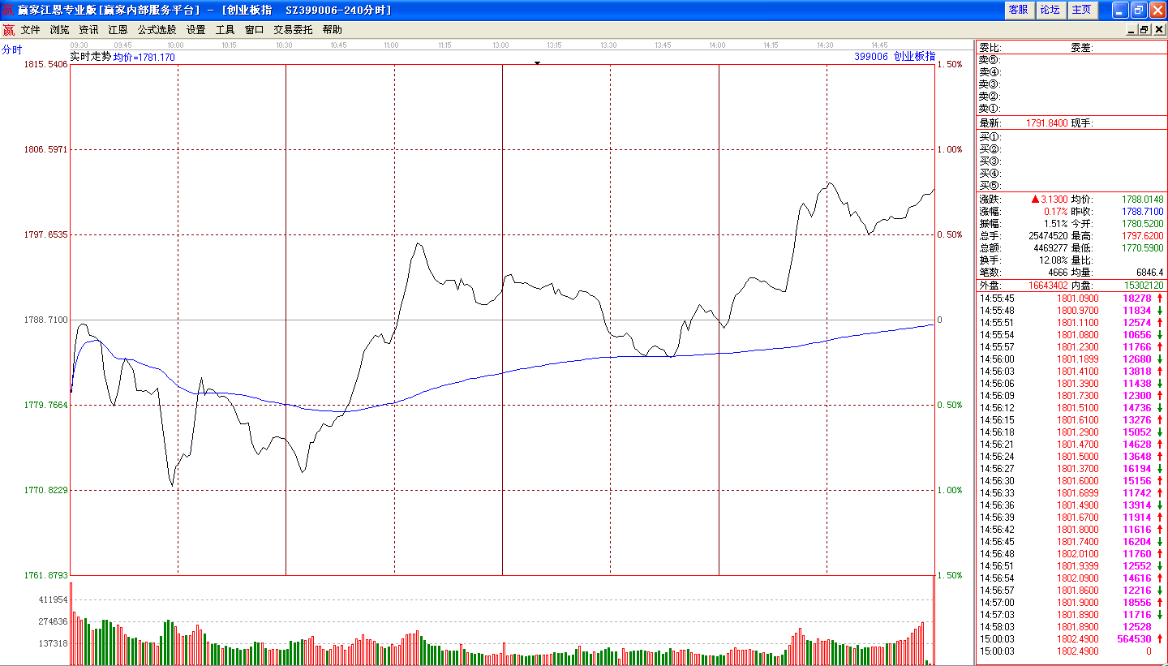
Task: Click the red up-triangle beside 3.1300
Action: tap(1035, 199)
